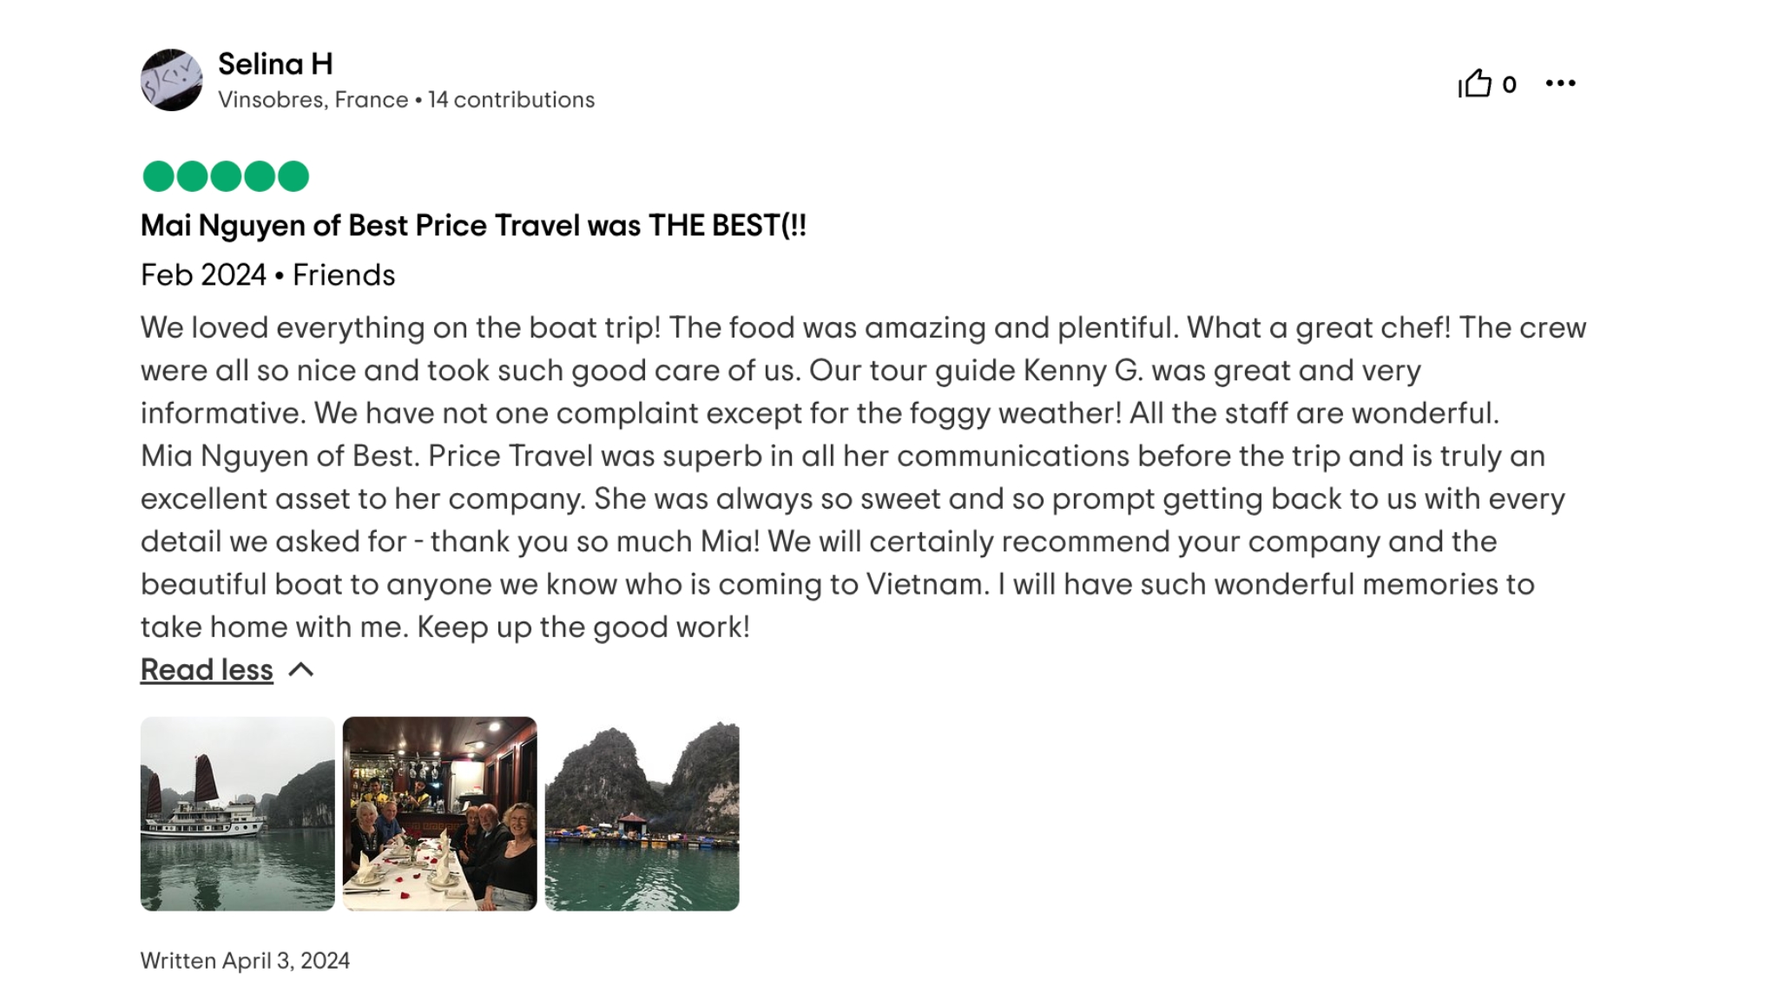The image size is (1778, 1000).
Task: Click Selina H's profile avatar
Action: tap(171, 80)
